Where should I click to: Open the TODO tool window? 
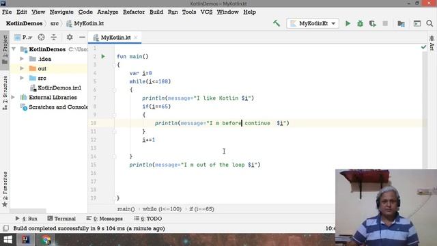click(x=147, y=219)
